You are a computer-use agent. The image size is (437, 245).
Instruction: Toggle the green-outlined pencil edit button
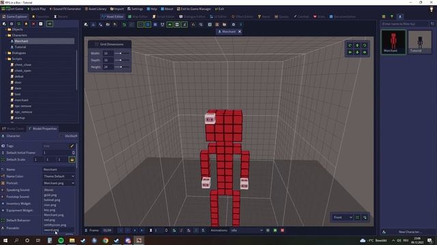(184, 24)
